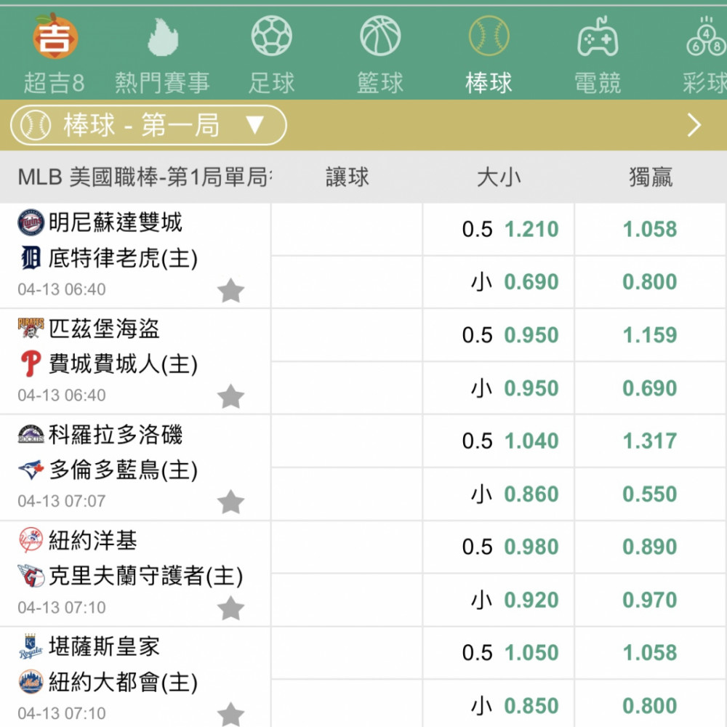The image size is (727, 727).
Task: Pick 費城費城人 獨贏 odds 0.690
Action: [x=651, y=388]
